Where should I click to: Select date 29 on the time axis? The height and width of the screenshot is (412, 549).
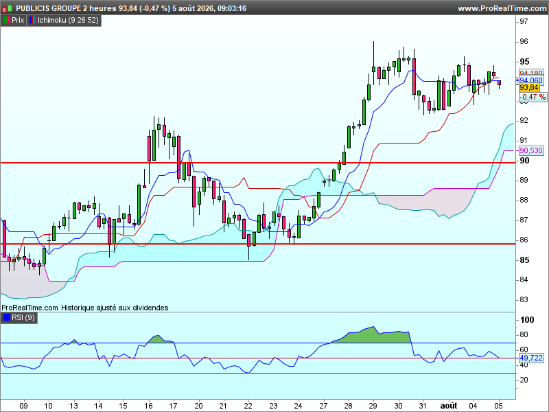tap(373, 406)
